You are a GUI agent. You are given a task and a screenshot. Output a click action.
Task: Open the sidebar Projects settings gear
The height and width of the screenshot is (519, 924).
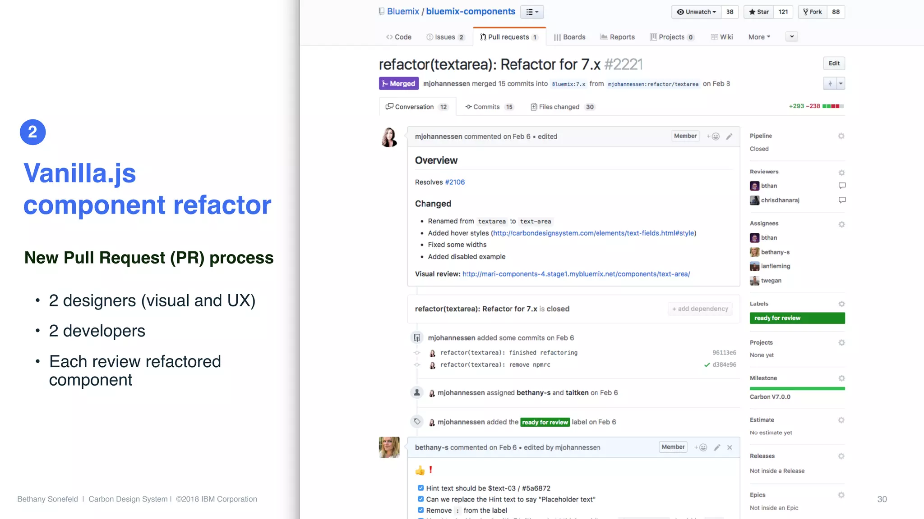pyautogui.click(x=841, y=343)
